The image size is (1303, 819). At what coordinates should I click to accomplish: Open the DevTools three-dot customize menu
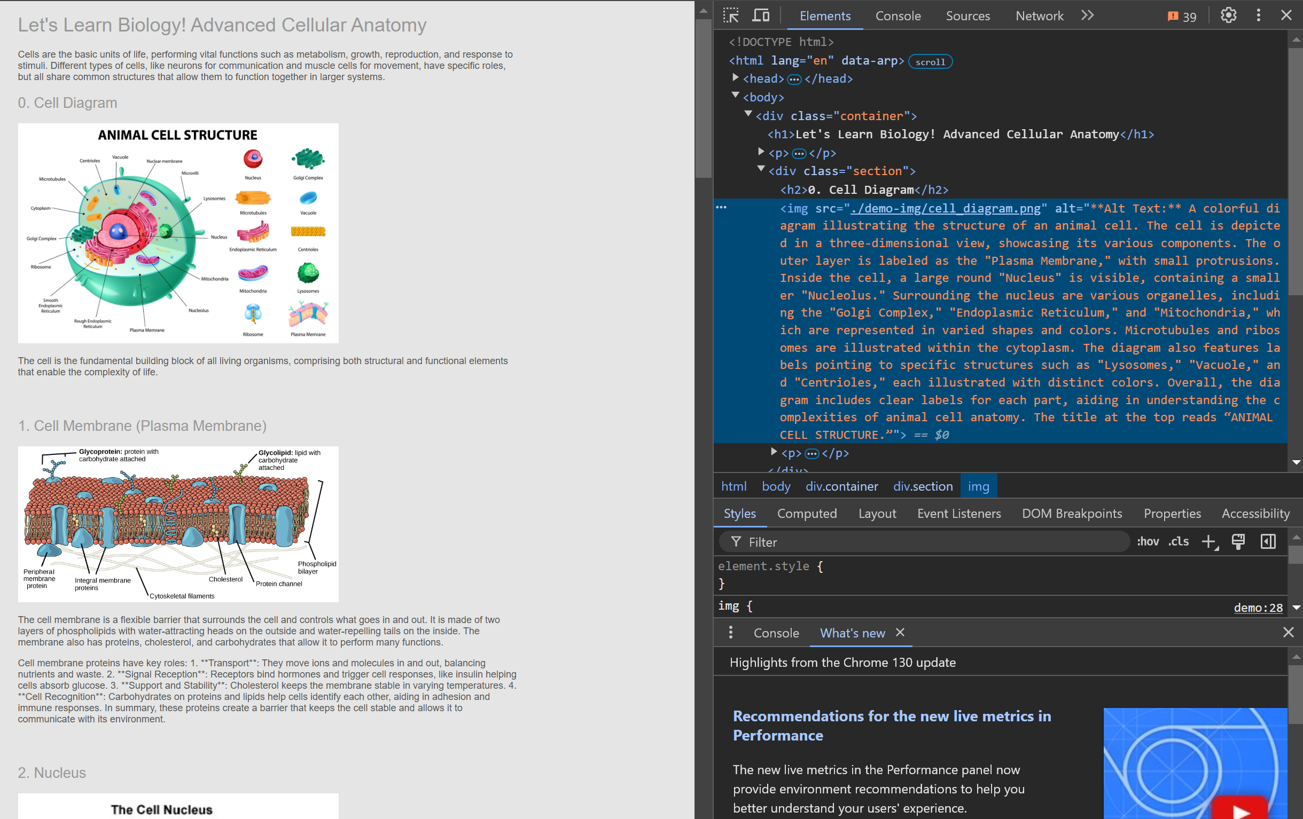tap(1258, 15)
